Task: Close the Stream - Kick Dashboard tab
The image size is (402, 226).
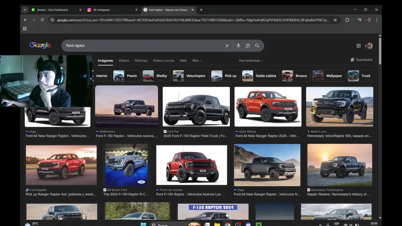Action: tap(80, 10)
